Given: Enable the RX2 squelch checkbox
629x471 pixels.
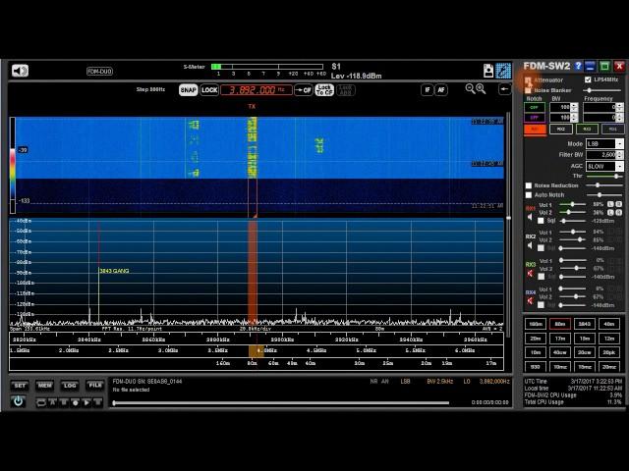Looking at the screenshot, I should (x=541, y=248).
